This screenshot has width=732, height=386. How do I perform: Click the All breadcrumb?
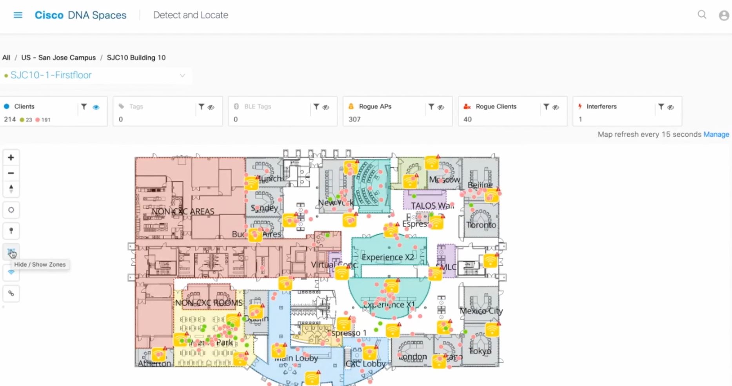click(x=6, y=58)
